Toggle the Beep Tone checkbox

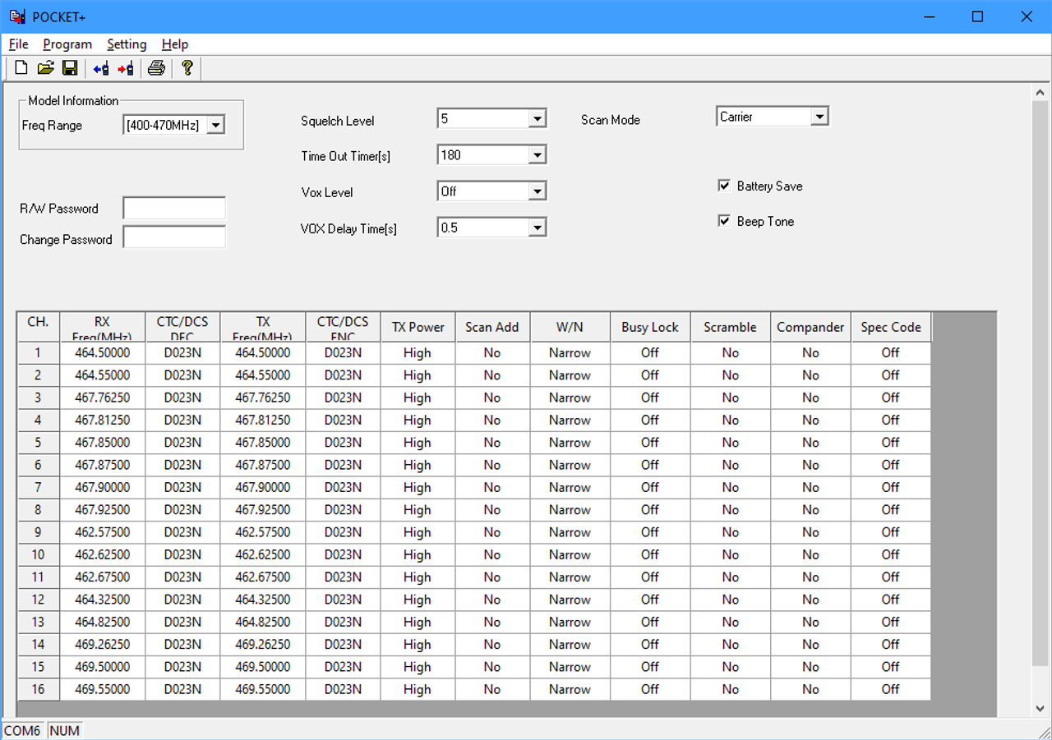(724, 221)
